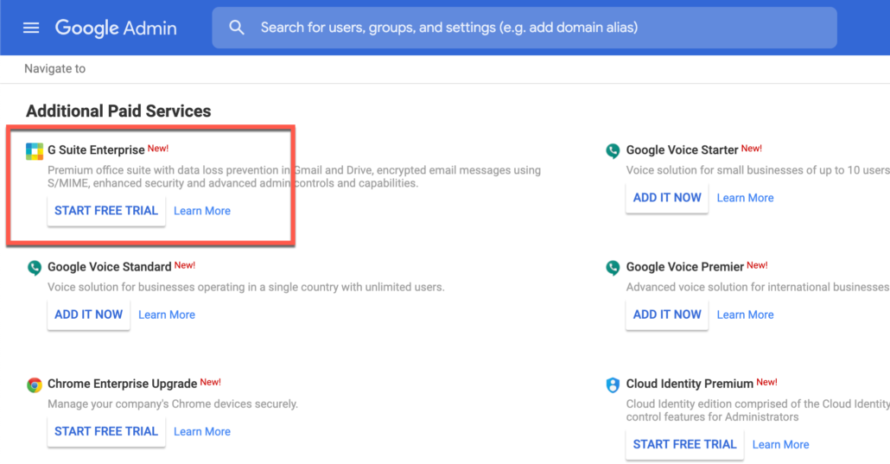Click the G Suite Enterprise icon
The width and height of the screenshot is (890, 464).
[x=35, y=151]
